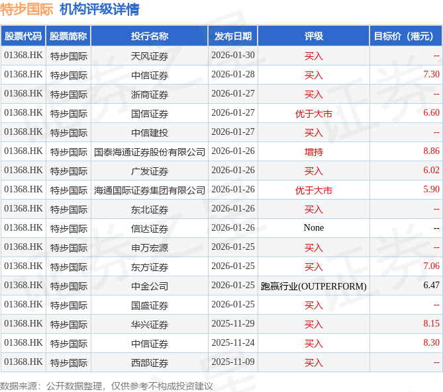
Task: Select the 国盛证券 cell
Action: tap(150, 305)
